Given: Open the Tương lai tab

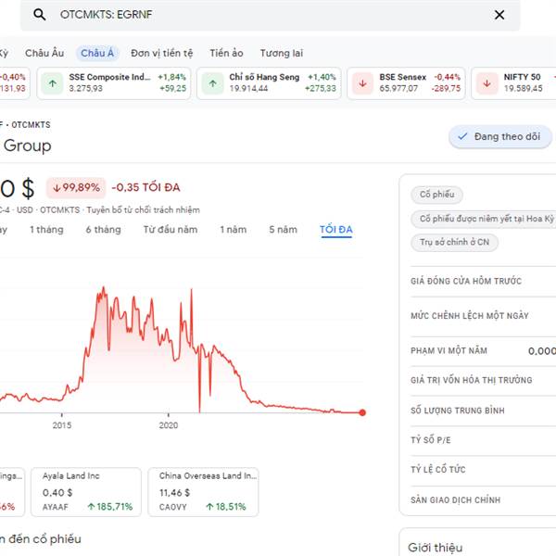Looking at the screenshot, I should (282, 53).
